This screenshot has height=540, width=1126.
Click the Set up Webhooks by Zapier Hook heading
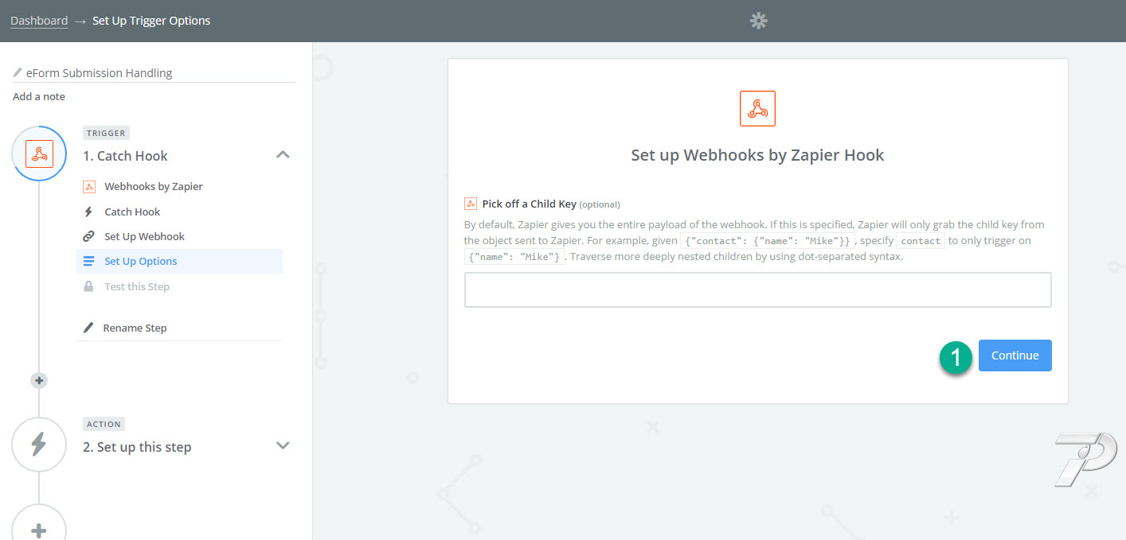pos(757,154)
